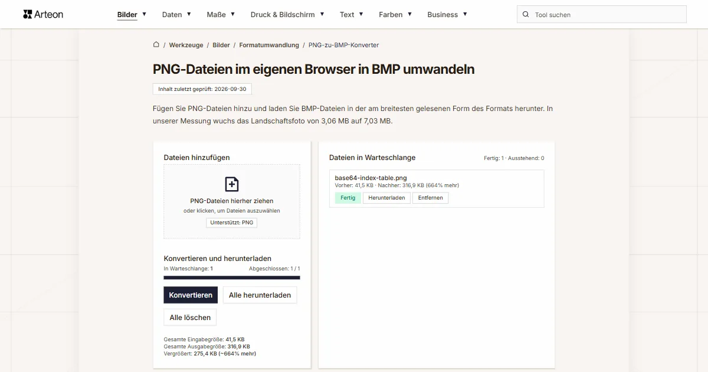Remove base64-index-table.png with Entfernen

point(430,198)
